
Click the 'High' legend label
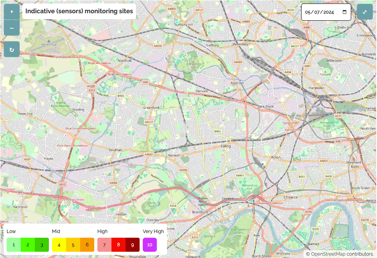point(102,231)
